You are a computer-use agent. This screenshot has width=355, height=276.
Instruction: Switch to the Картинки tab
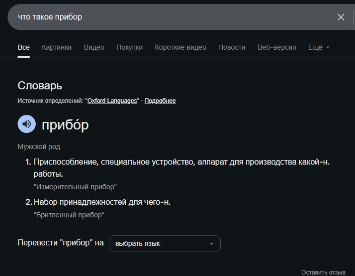(x=57, y=47)
